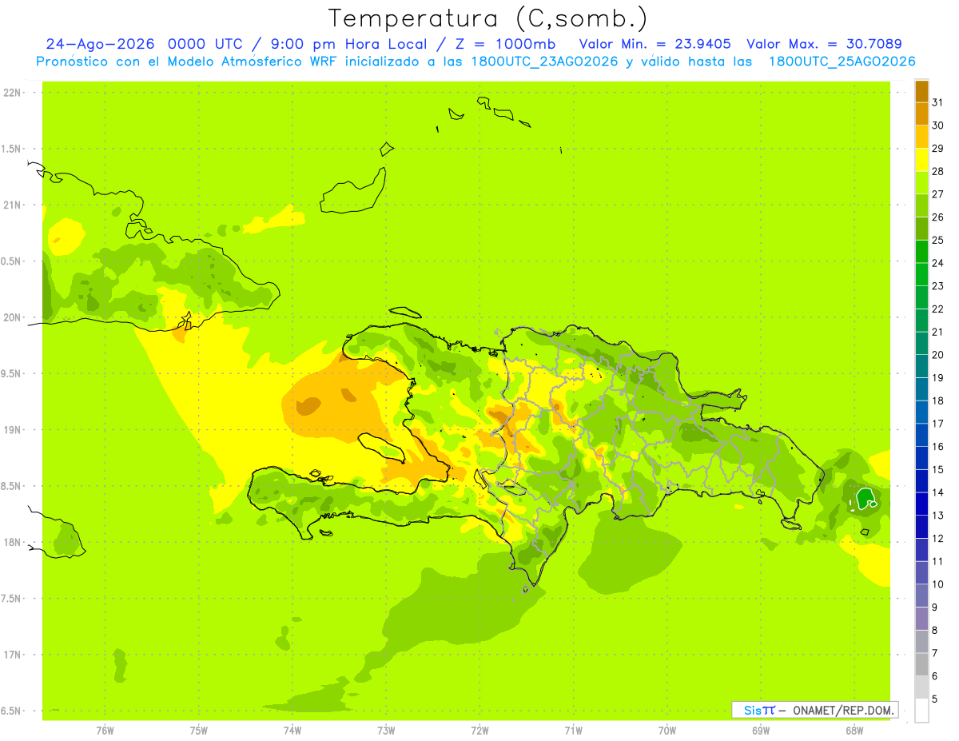Click longitude axis label '69W'
The image size is (959, 741).
pyautogui.click(x=761, y=731)
